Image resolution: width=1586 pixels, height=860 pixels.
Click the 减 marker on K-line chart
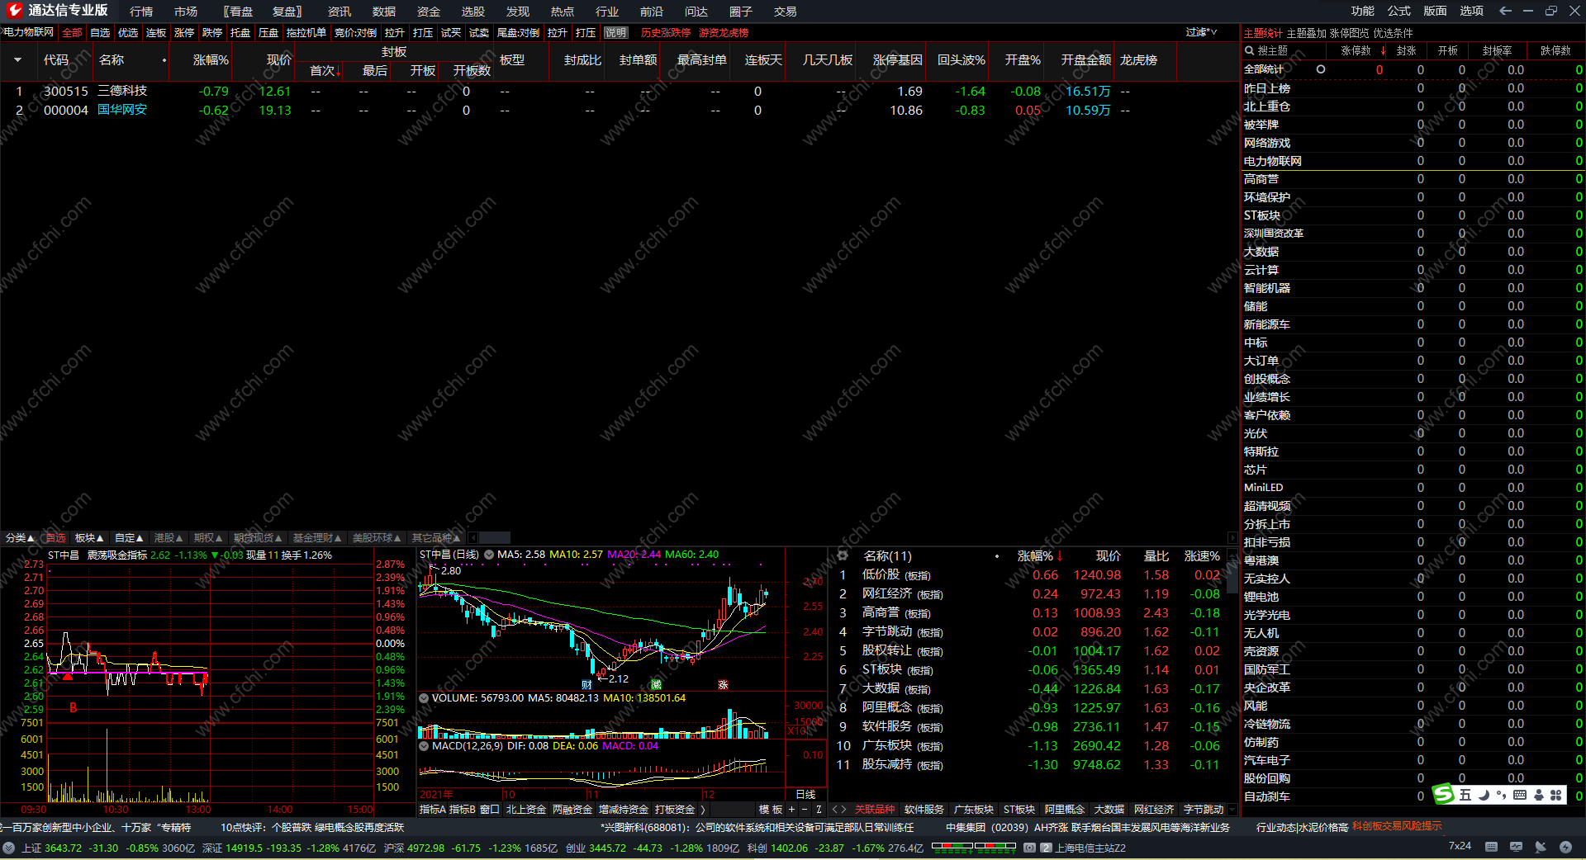pyautogui.click(x=656, y=684)
